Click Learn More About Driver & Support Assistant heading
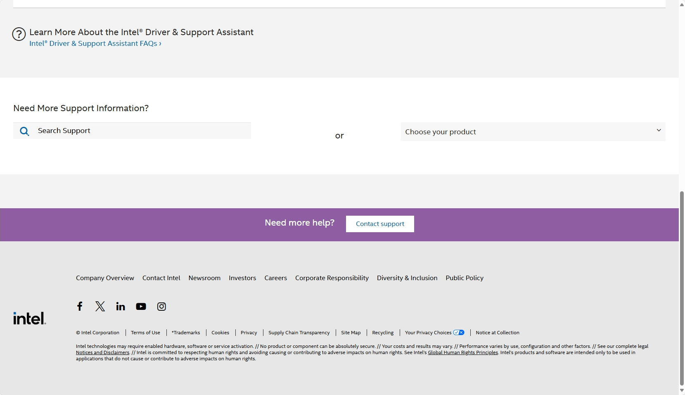This screenshot has width=685, height=395. coord(141,32)
